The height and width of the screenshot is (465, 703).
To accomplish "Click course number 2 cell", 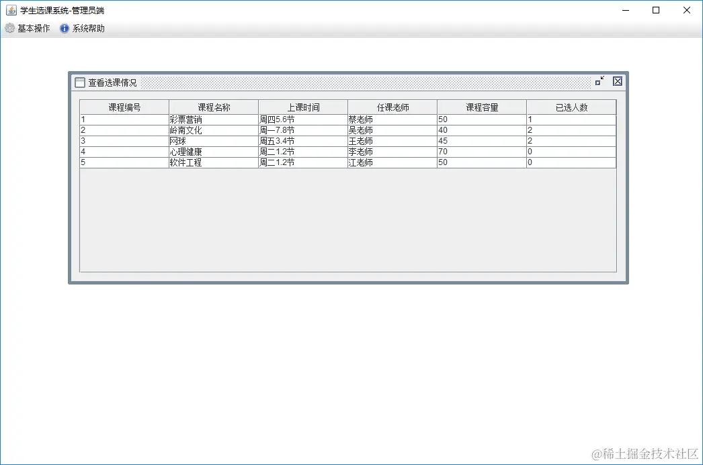I will pos(124,130).
